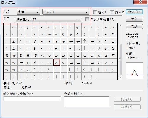Check the 显示所有范围(S) box

pyautogui.click(x=87, y=19)
